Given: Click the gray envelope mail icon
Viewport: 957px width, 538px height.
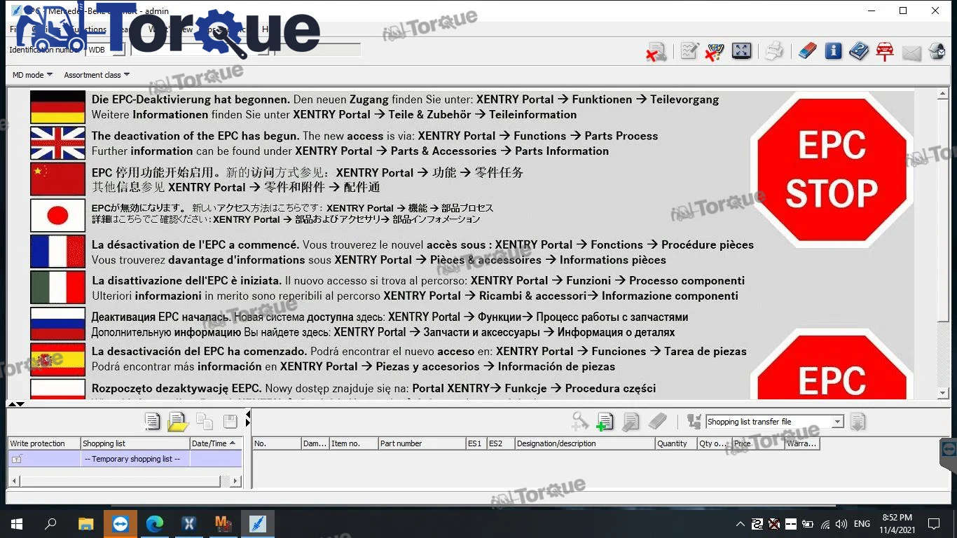Looking at the screenshot, I should click(911, 53).
